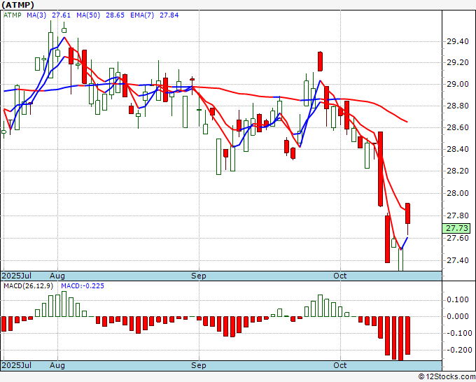
Task: Click the 29.40 price axis label
Action: [x=458, y=41]
